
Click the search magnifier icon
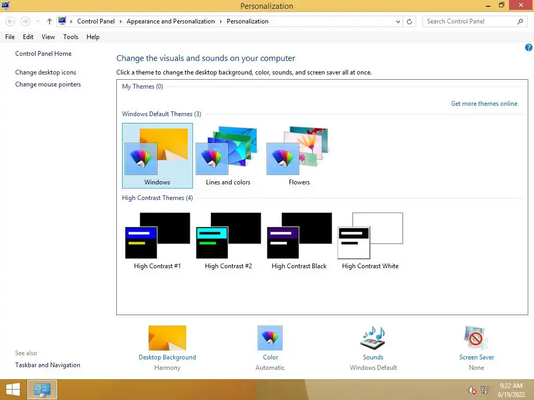point(520,21)
